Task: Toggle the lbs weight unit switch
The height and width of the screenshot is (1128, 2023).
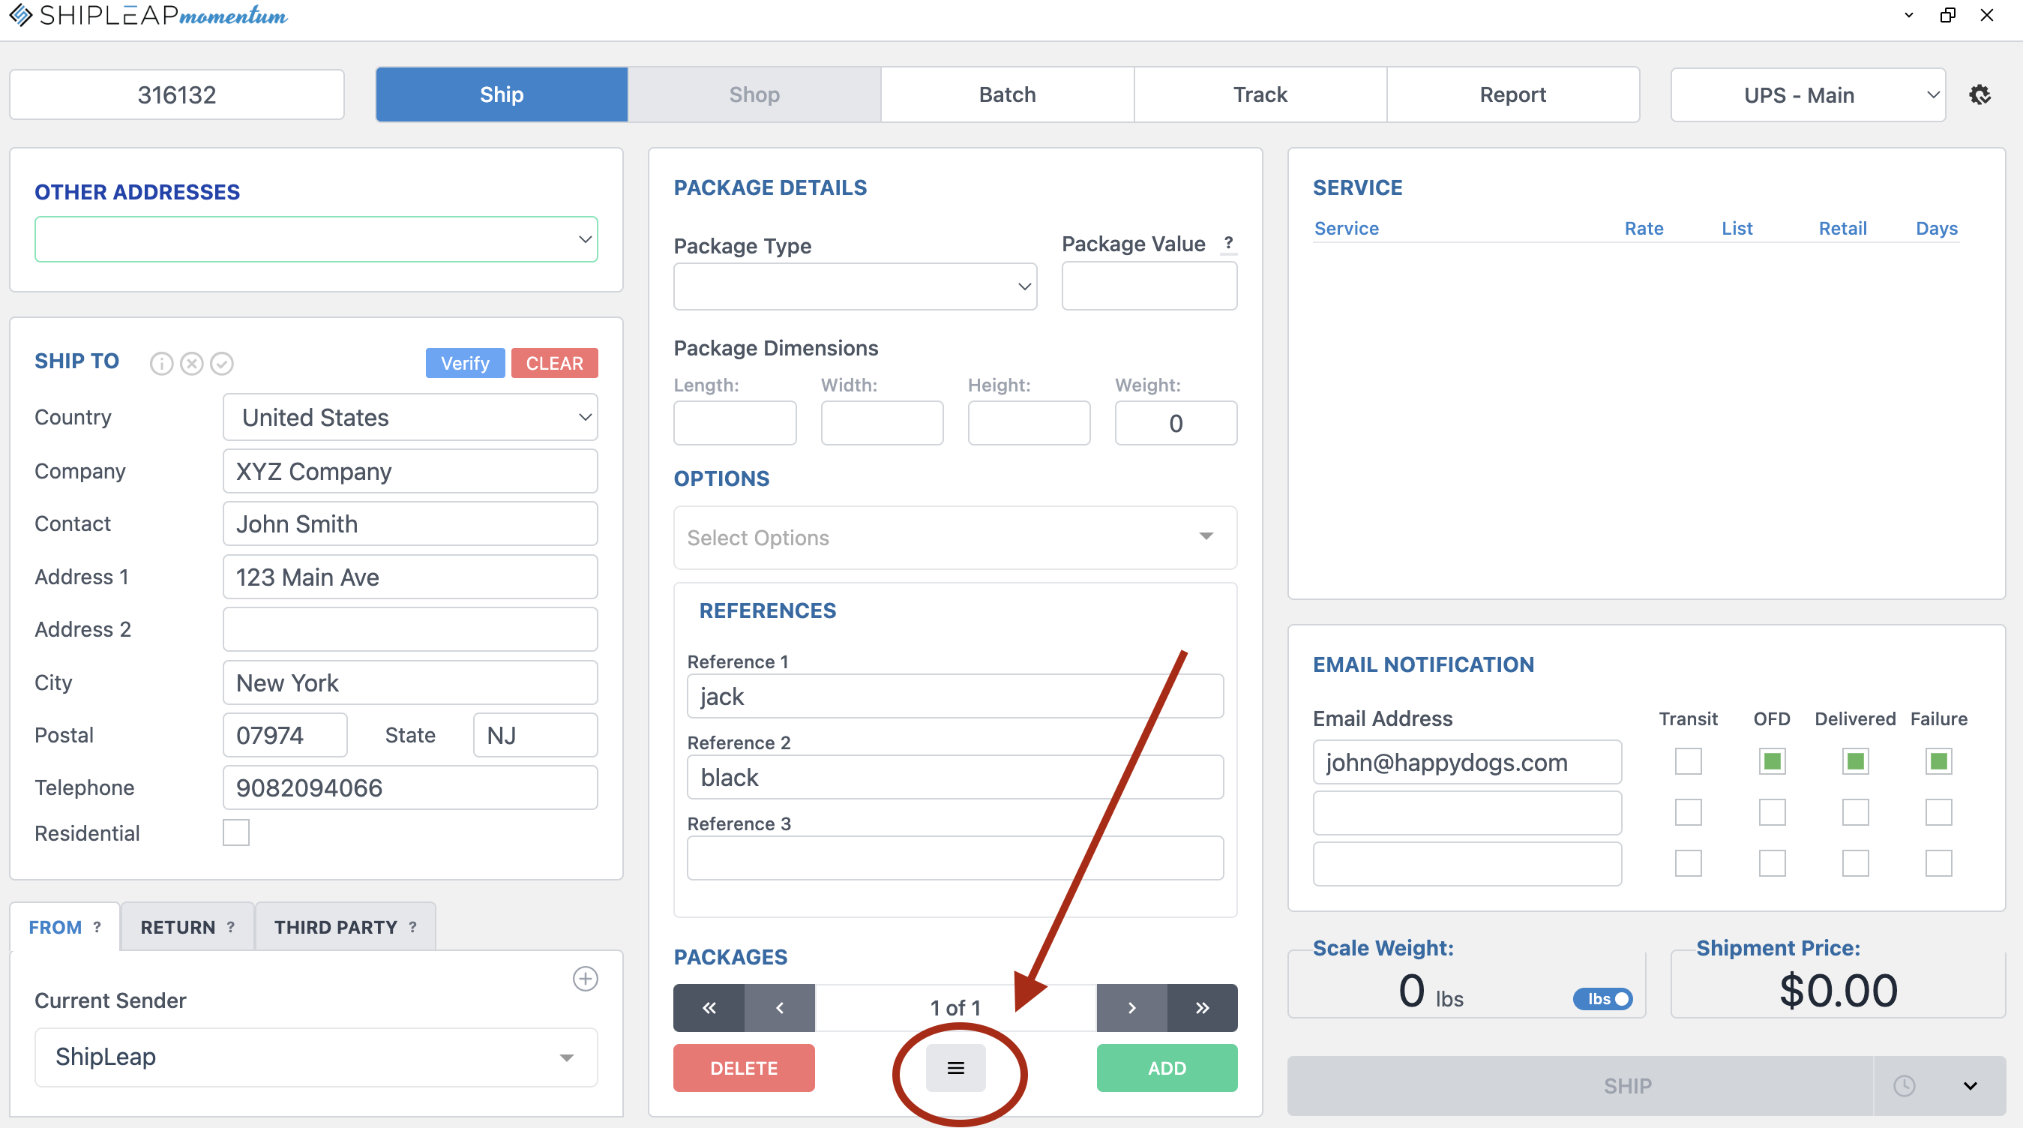Action: pos(1602,998)
